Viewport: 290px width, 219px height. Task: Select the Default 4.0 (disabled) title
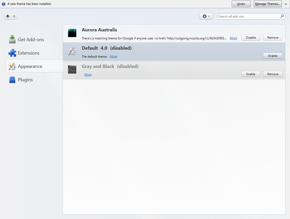[x=107, y=48]
